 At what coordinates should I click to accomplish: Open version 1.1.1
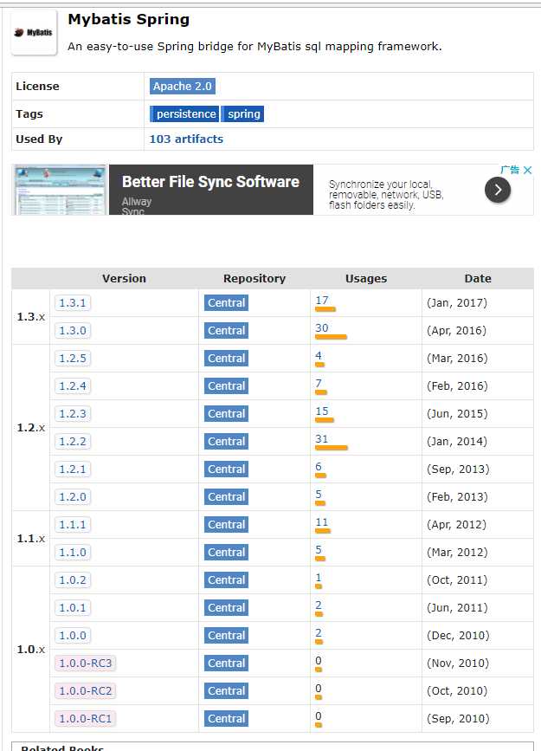tap(73, 525)
